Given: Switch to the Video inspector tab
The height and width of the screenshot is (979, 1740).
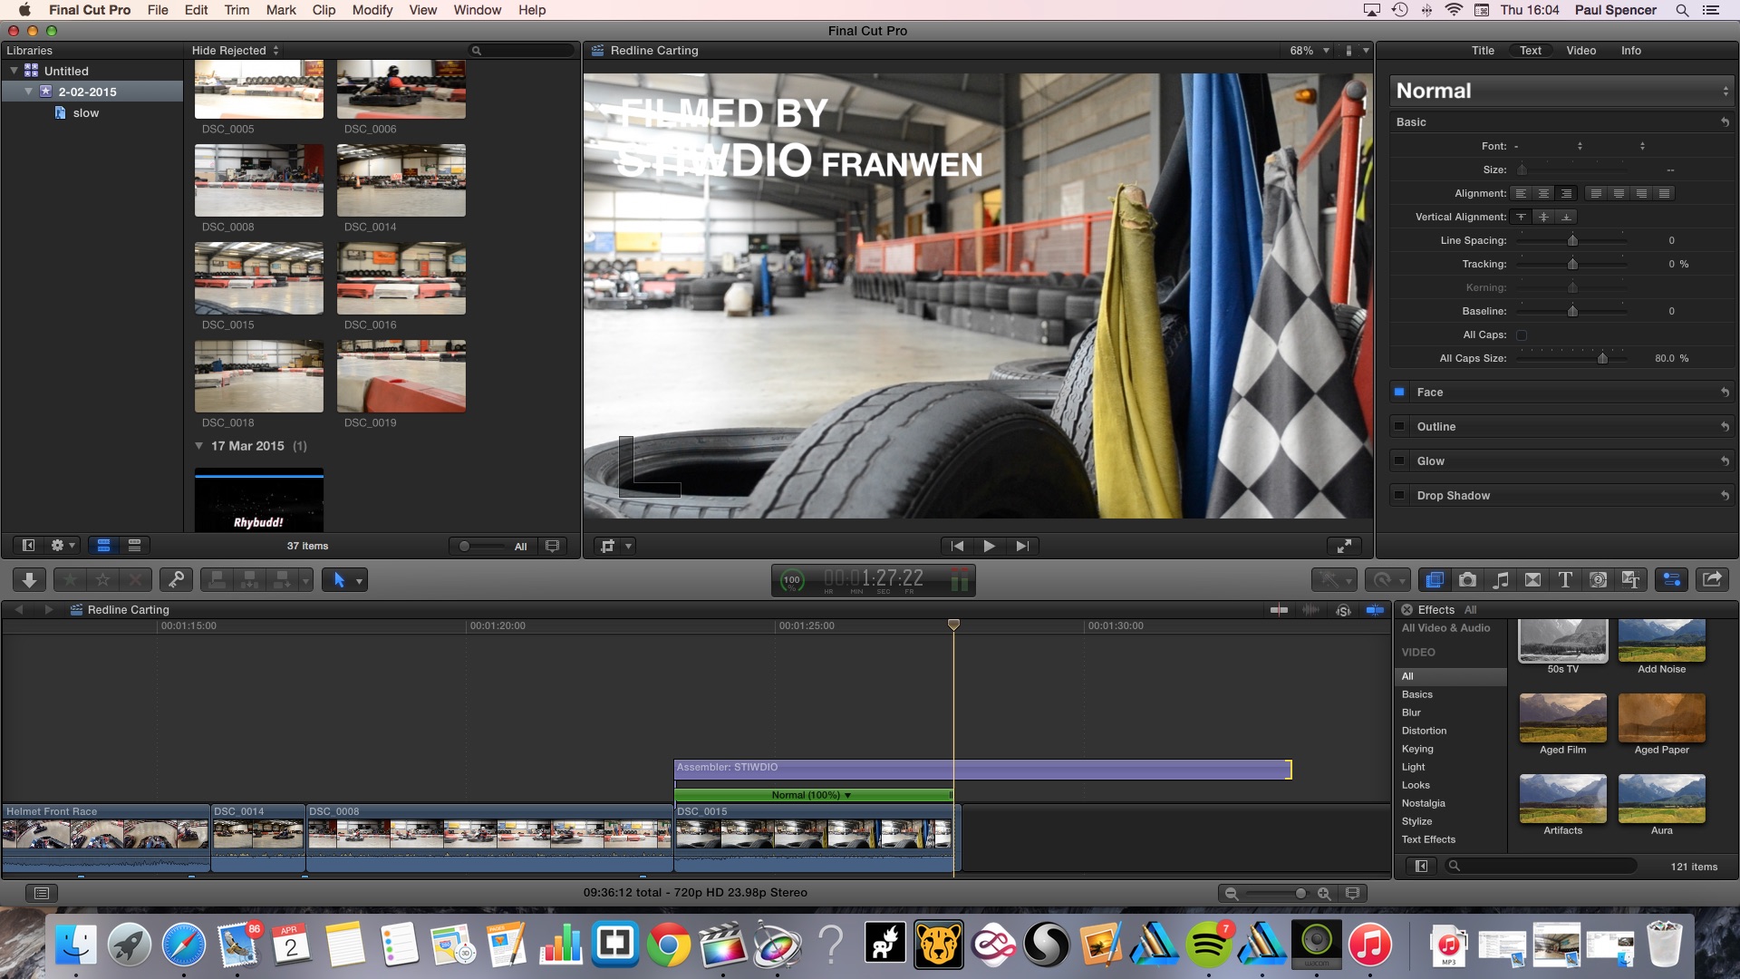Looking at the screenshot, I should click(1580, 51).
